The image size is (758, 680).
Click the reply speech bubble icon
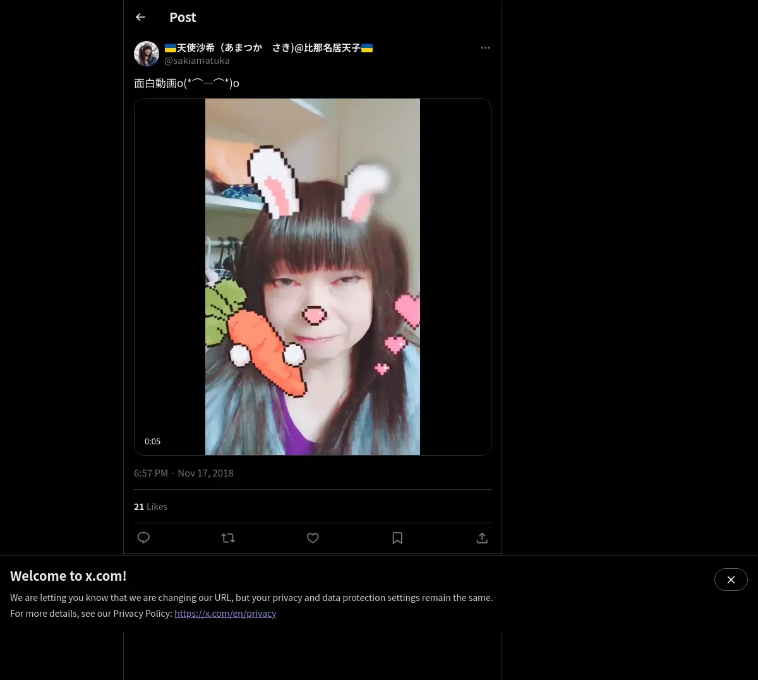pyautogui.click(x=143, y=538)
